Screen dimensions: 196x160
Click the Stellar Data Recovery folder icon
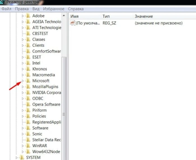coord(28,140)
